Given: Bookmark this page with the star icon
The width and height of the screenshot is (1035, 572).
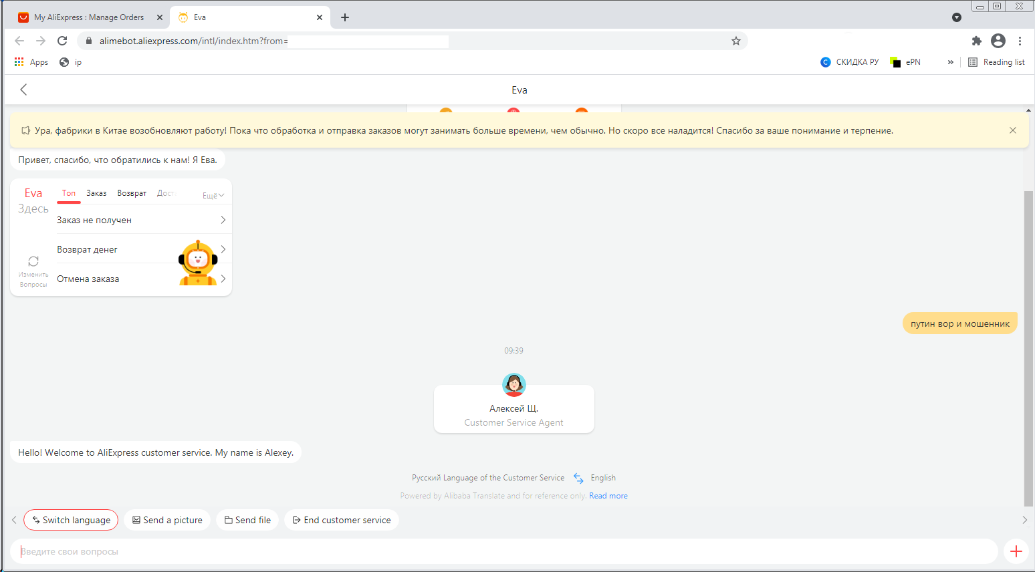Looking at the screenshot, I should (736, 41).
